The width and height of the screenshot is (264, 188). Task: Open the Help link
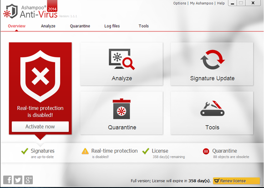pyautogui.click(x=221, y=3)
